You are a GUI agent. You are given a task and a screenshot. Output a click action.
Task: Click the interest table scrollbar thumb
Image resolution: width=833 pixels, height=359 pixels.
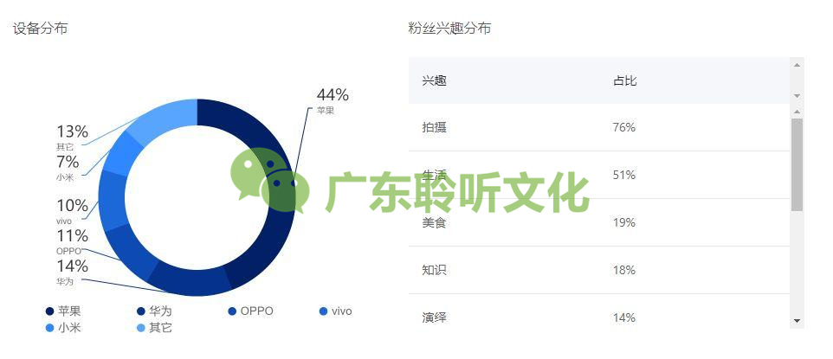tap(797, 164)
